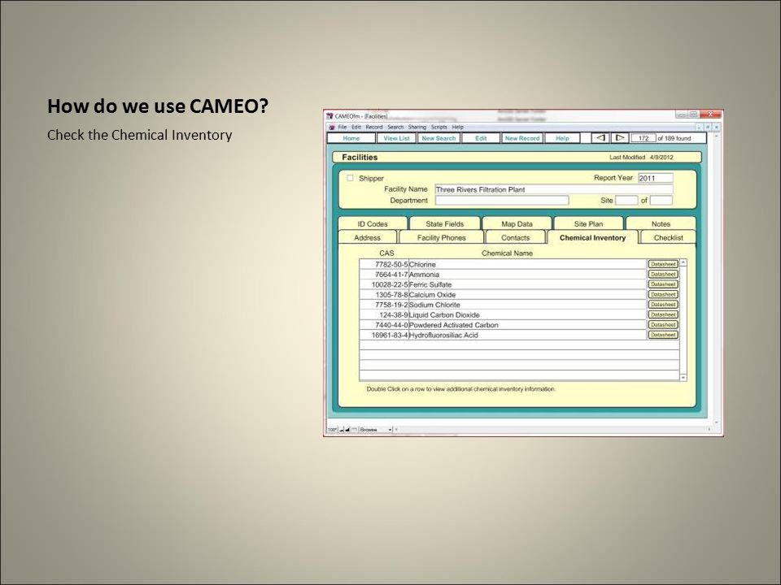Open Datasheet for Ammonia
This screenshot has width=781, height=585.
(663, 274)
